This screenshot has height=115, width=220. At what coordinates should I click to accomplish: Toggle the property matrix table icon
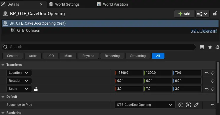(202, 47)
